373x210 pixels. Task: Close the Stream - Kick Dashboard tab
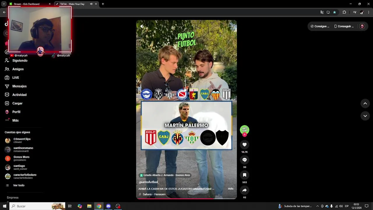tap(50, 4)
